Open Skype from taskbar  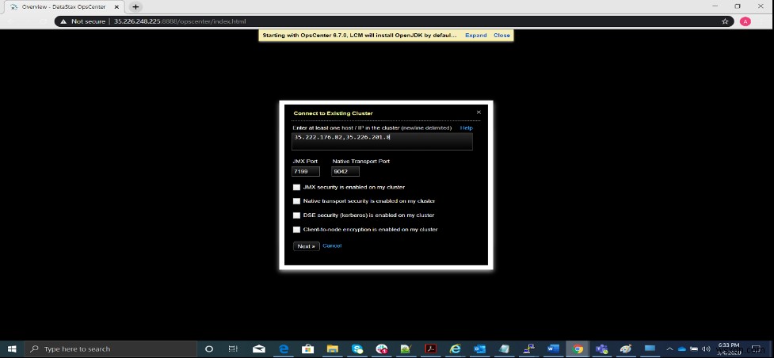pyautogui.click(x=357, y=348)
